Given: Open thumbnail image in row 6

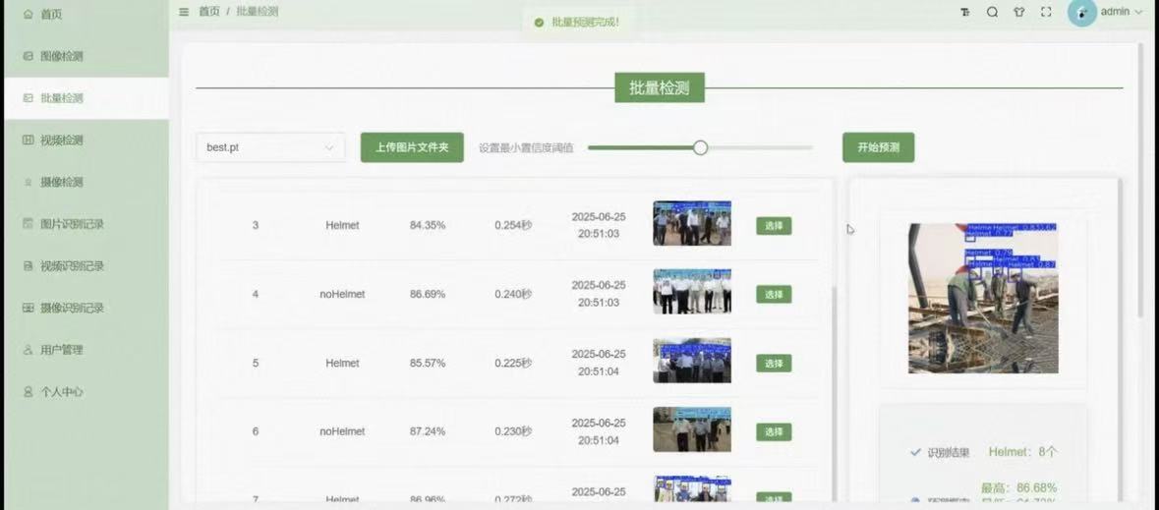Looking at the screenshot, I should 692,429.
